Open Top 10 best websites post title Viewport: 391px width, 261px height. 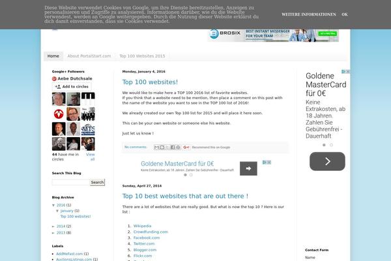[185, 196]
